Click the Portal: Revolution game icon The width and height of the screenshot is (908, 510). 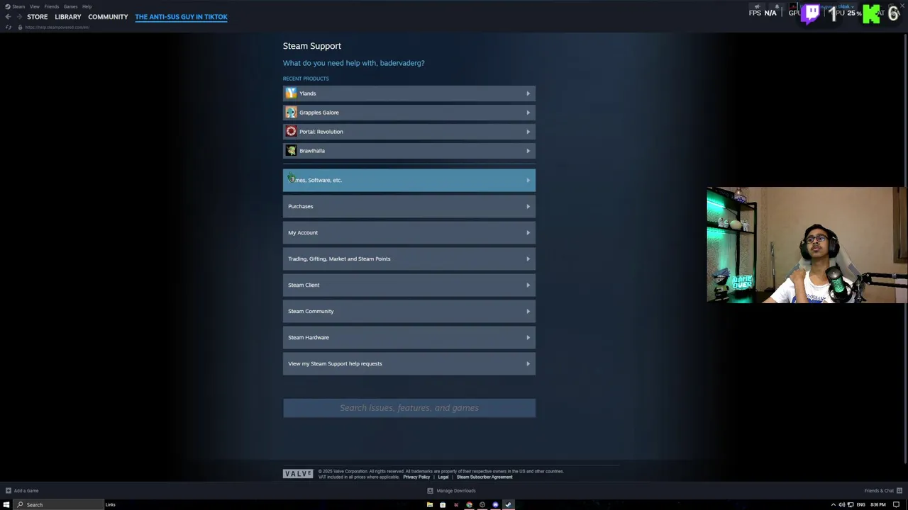[291, 131]
